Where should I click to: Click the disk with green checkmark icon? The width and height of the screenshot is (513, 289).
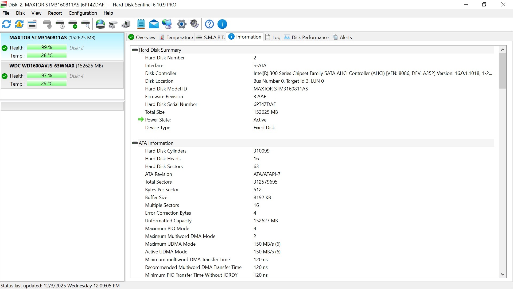(73, 24)
